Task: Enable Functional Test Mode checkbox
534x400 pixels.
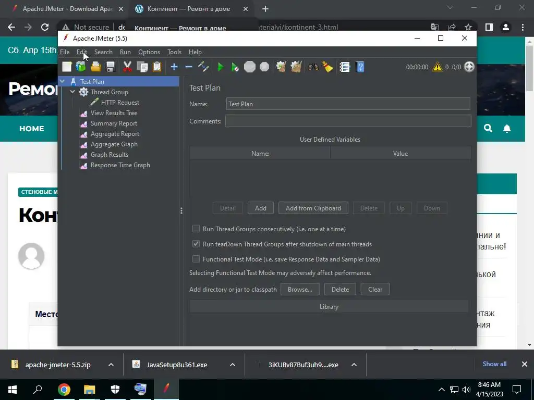Action: (196, 259)
